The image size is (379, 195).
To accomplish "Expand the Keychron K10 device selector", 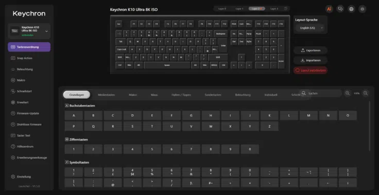I will coord(29,31).
